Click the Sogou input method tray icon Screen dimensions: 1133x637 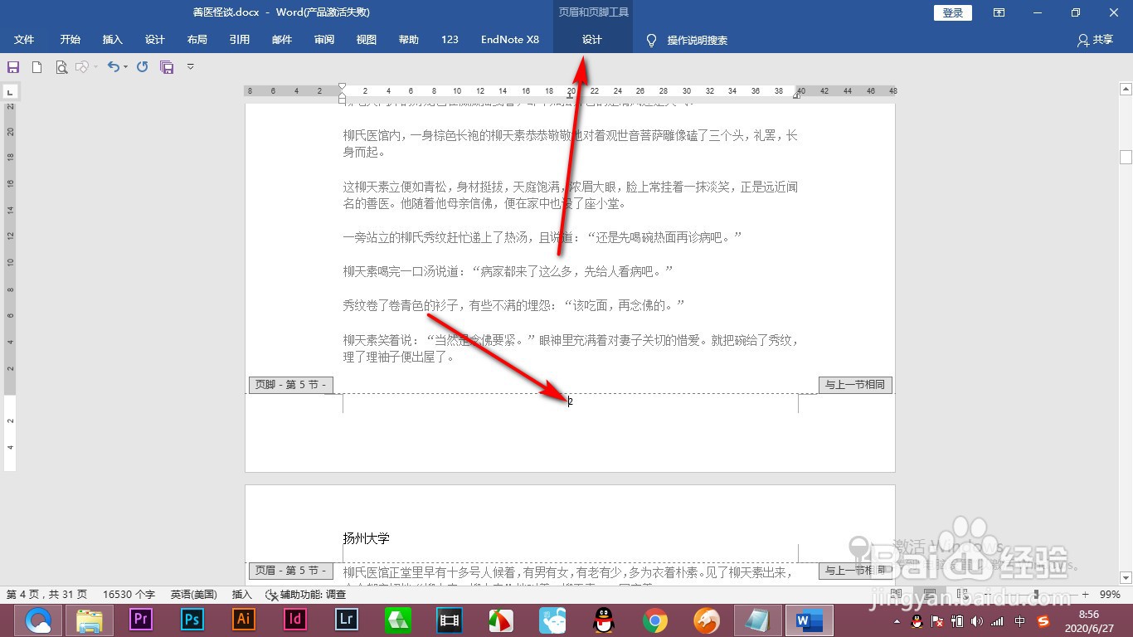(1045, 621)
